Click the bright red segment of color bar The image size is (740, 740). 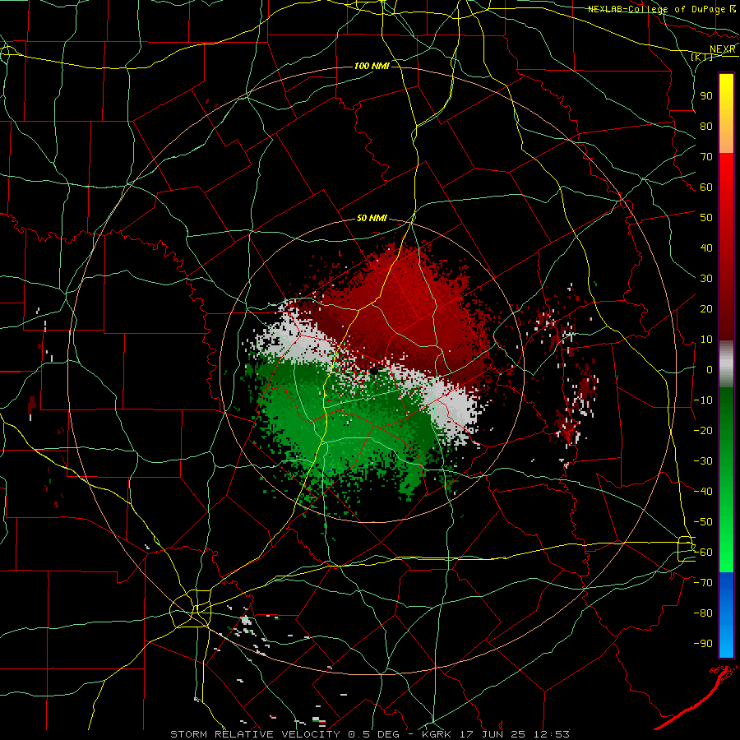(726, 247)
